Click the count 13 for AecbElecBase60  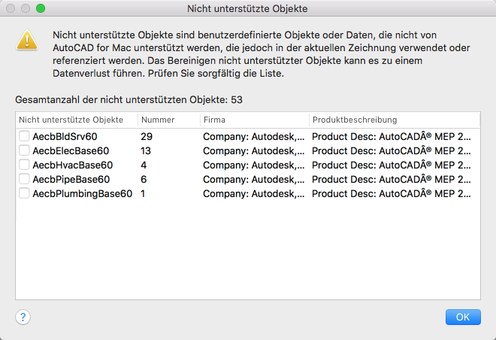[x=147, y=150]
